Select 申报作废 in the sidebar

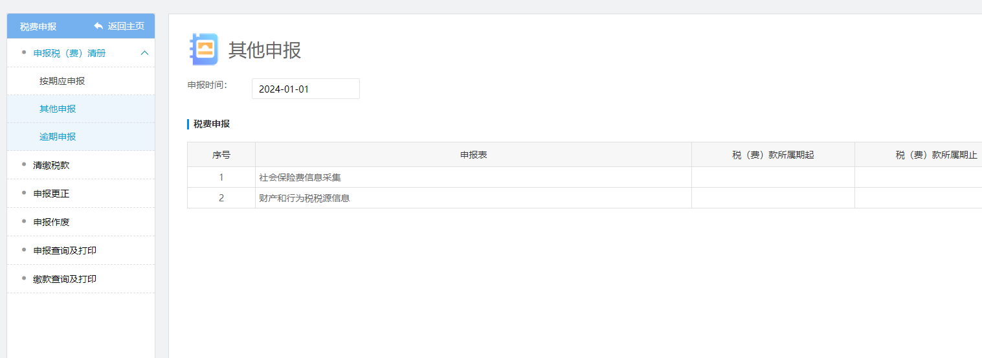point(51,222)
